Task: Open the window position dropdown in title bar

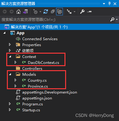Action: [104, 4]
